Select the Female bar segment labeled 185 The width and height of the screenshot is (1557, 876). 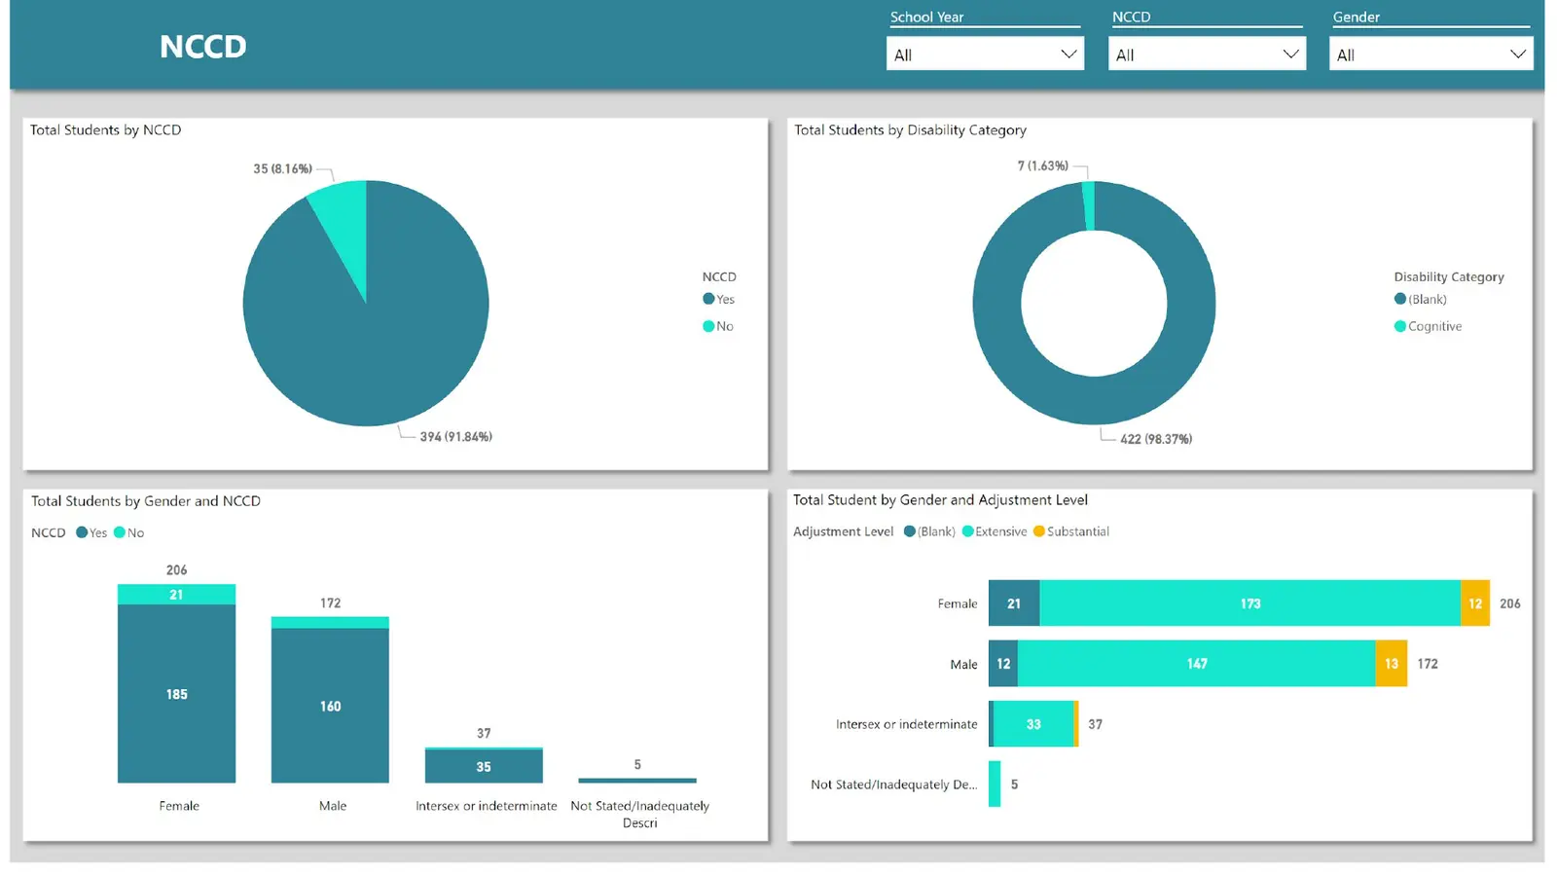coord(176,694)
